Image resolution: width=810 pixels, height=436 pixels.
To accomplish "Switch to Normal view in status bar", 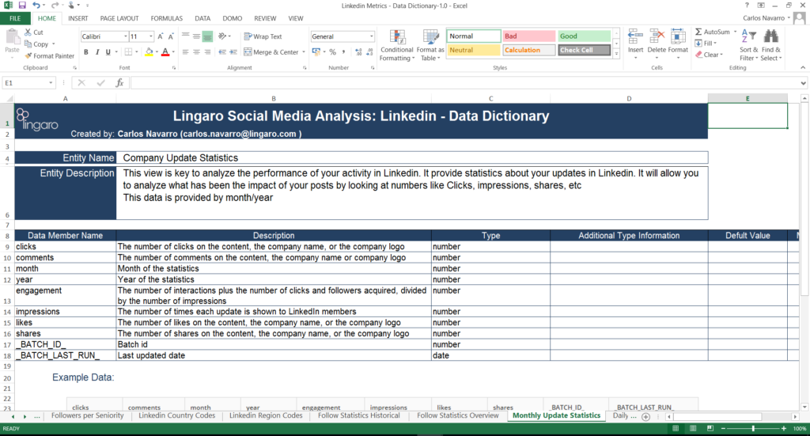I will 676,428.
